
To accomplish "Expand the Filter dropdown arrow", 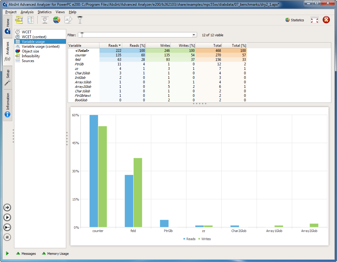I will (x=194, y=35).
